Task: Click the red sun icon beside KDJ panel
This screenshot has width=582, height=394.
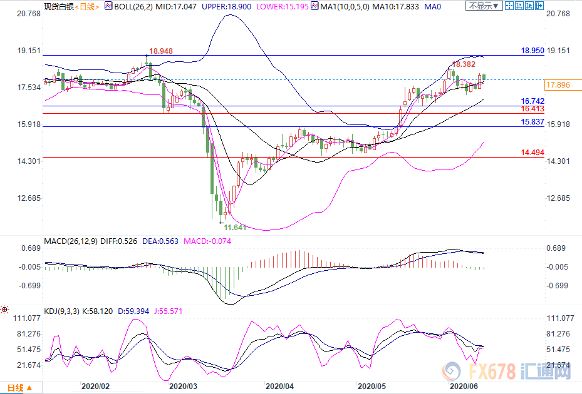Action: pyautogui.click(x=4, y=310)
